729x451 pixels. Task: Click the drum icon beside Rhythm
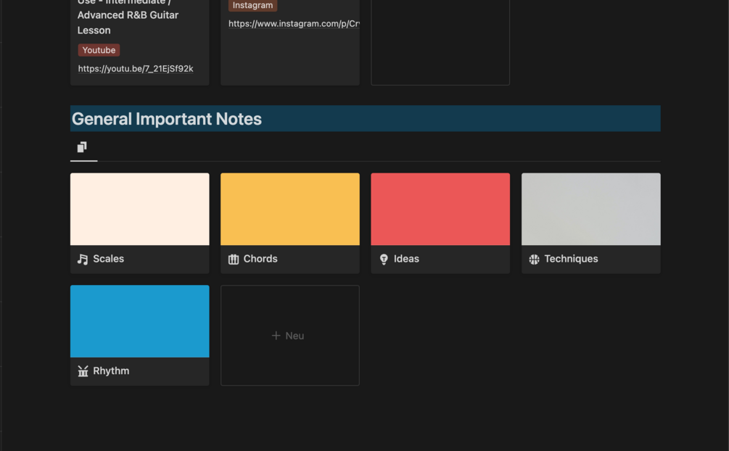pos(83,371)
